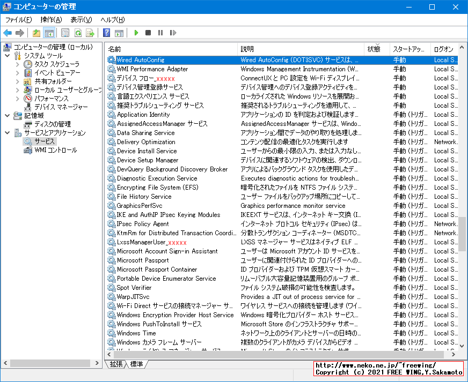Navigate forward with the gray arrow
468x382 pixels.
(20, 33)
